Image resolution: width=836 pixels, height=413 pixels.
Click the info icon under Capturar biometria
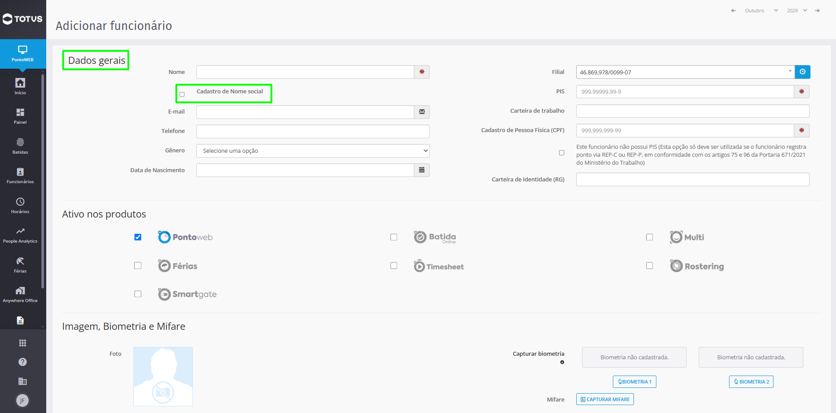(562, 362)
